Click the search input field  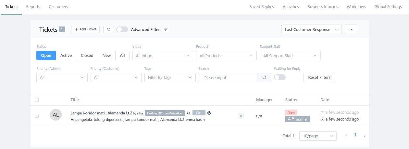[x=228, y=78]
